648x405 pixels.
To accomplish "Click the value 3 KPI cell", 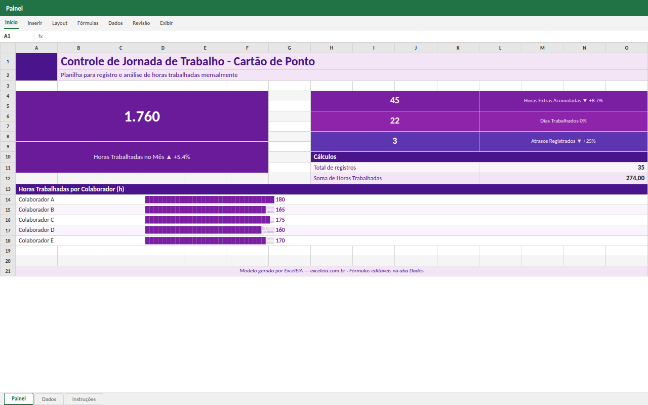I will coord(395,141).
